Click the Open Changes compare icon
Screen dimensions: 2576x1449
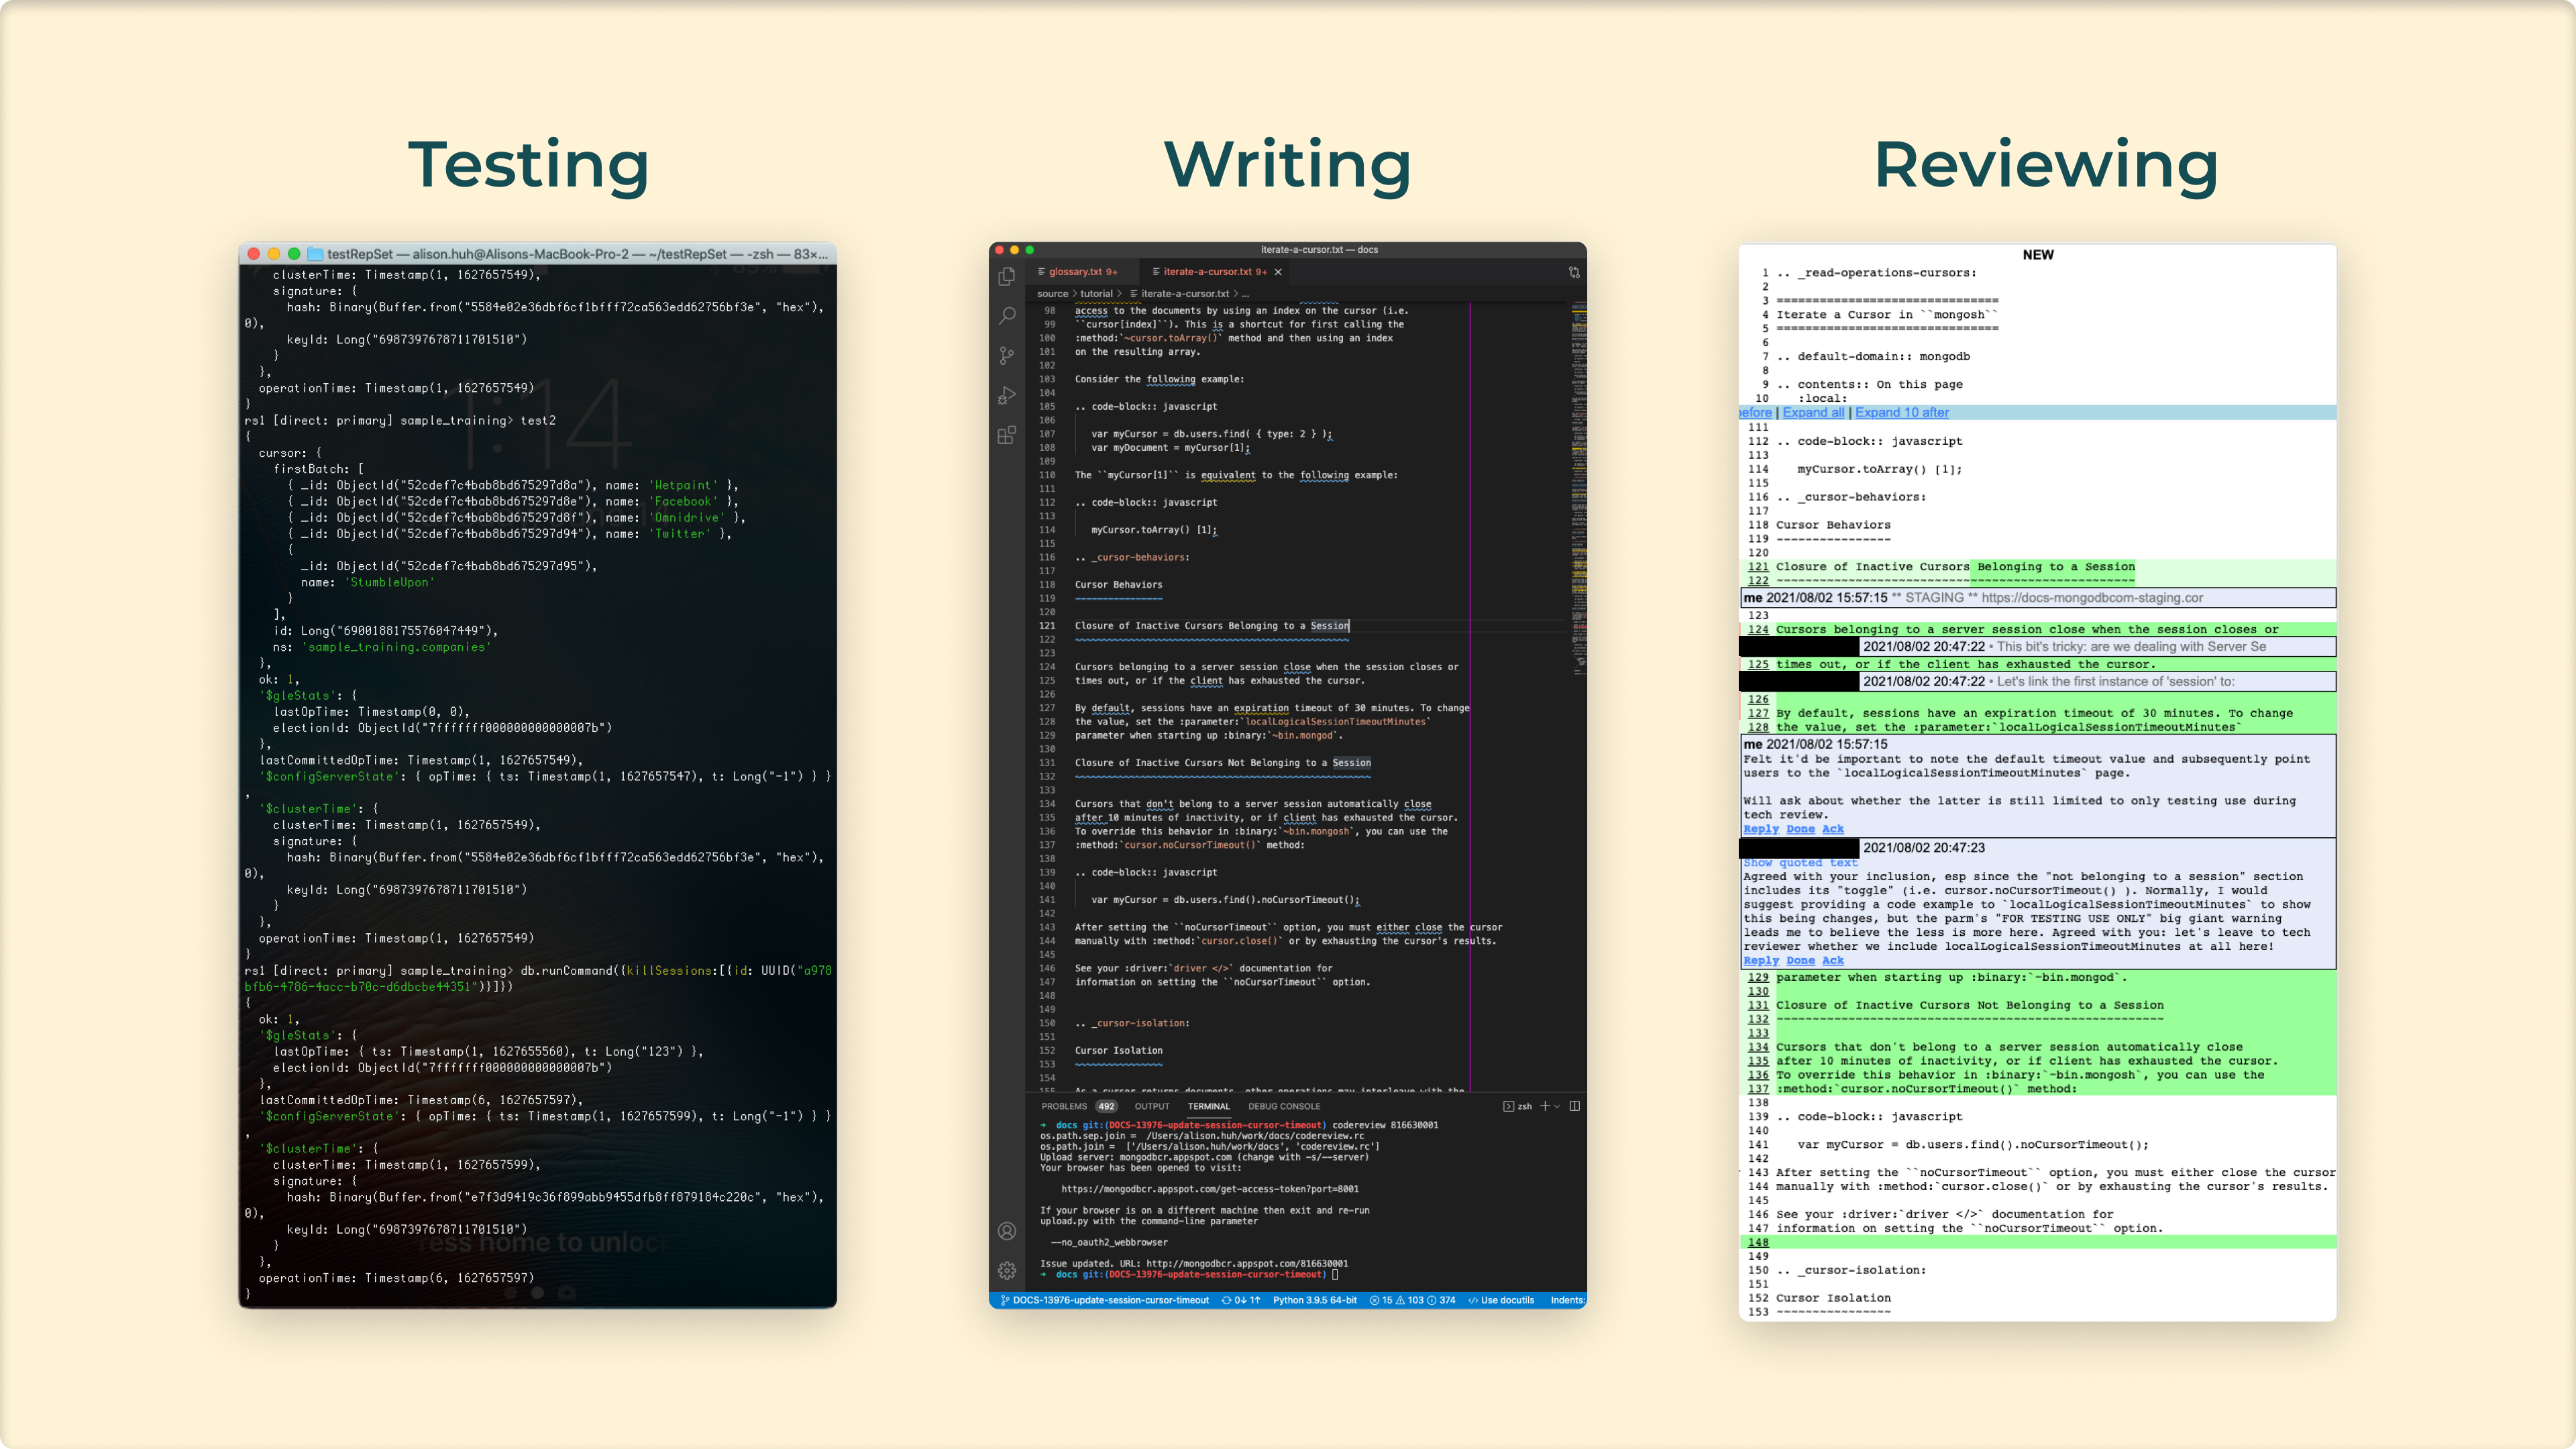point(1574,272)
